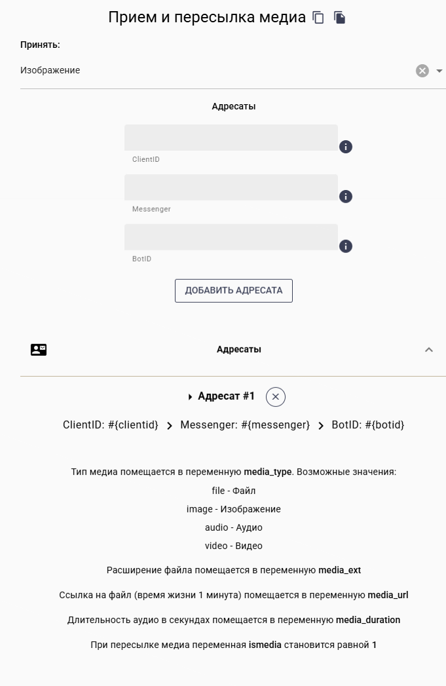Click the Изображение select field
The image size is (446, 686).
click(x=210, y=71)
